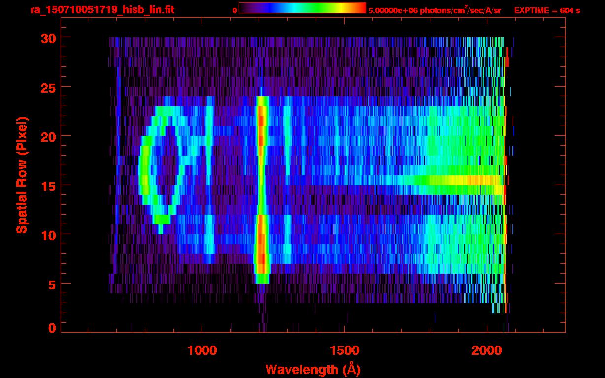605x378 pixels.
Task: Click the rainbow color scale bar
Action: click(x=302, y=8)
